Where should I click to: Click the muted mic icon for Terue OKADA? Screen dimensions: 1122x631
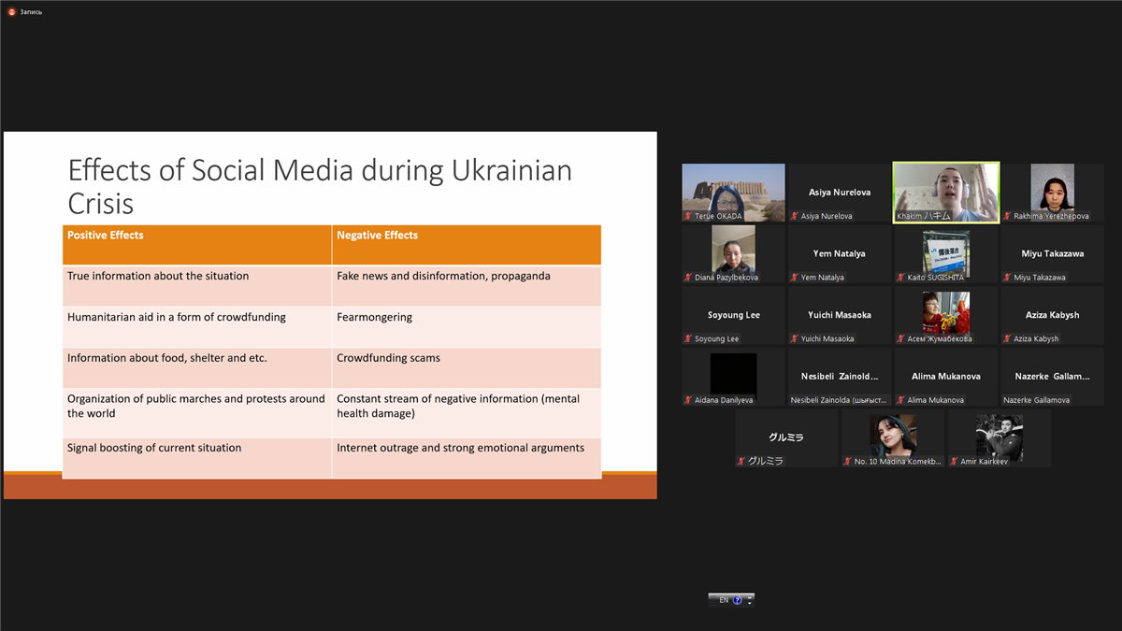pyautogui.click(x=688, y=216)
